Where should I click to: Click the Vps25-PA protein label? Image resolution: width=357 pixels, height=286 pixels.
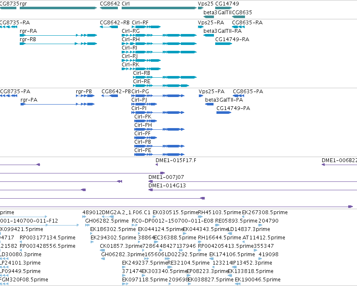[x=211, y=92]
